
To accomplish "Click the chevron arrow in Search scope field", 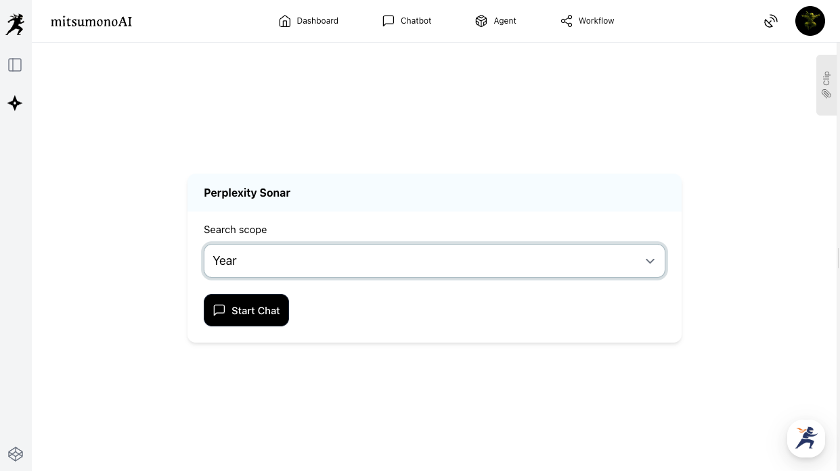I will pyautogui.click(x=650, y=261).
